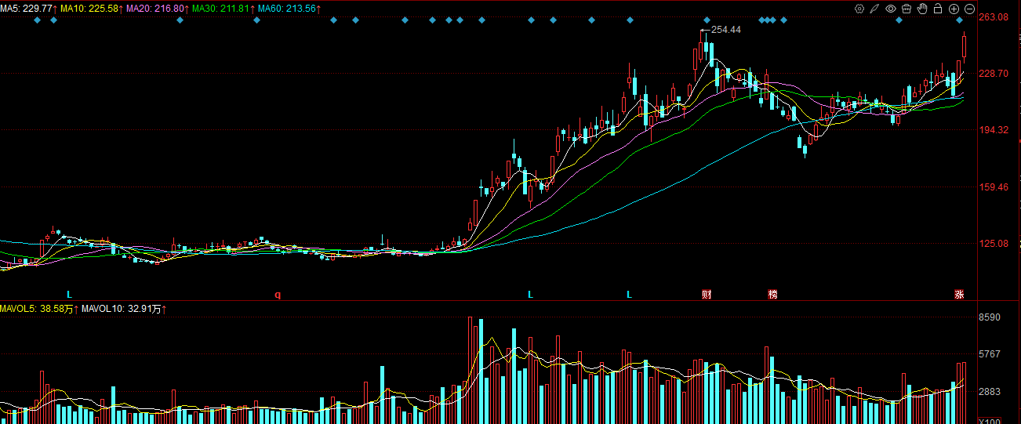Click the 125.08 price axis value
This screenshot has width=1021, height=424.
coord(993,244)
